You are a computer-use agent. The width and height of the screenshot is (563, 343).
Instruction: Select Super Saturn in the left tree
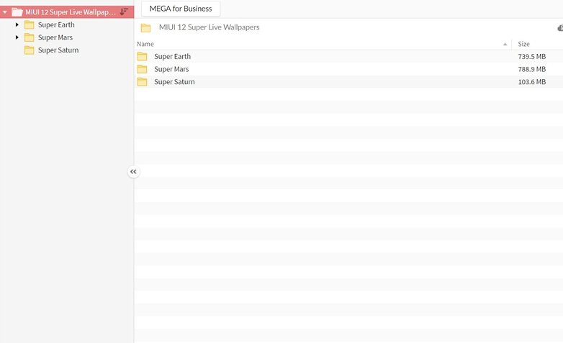(58, 50)
